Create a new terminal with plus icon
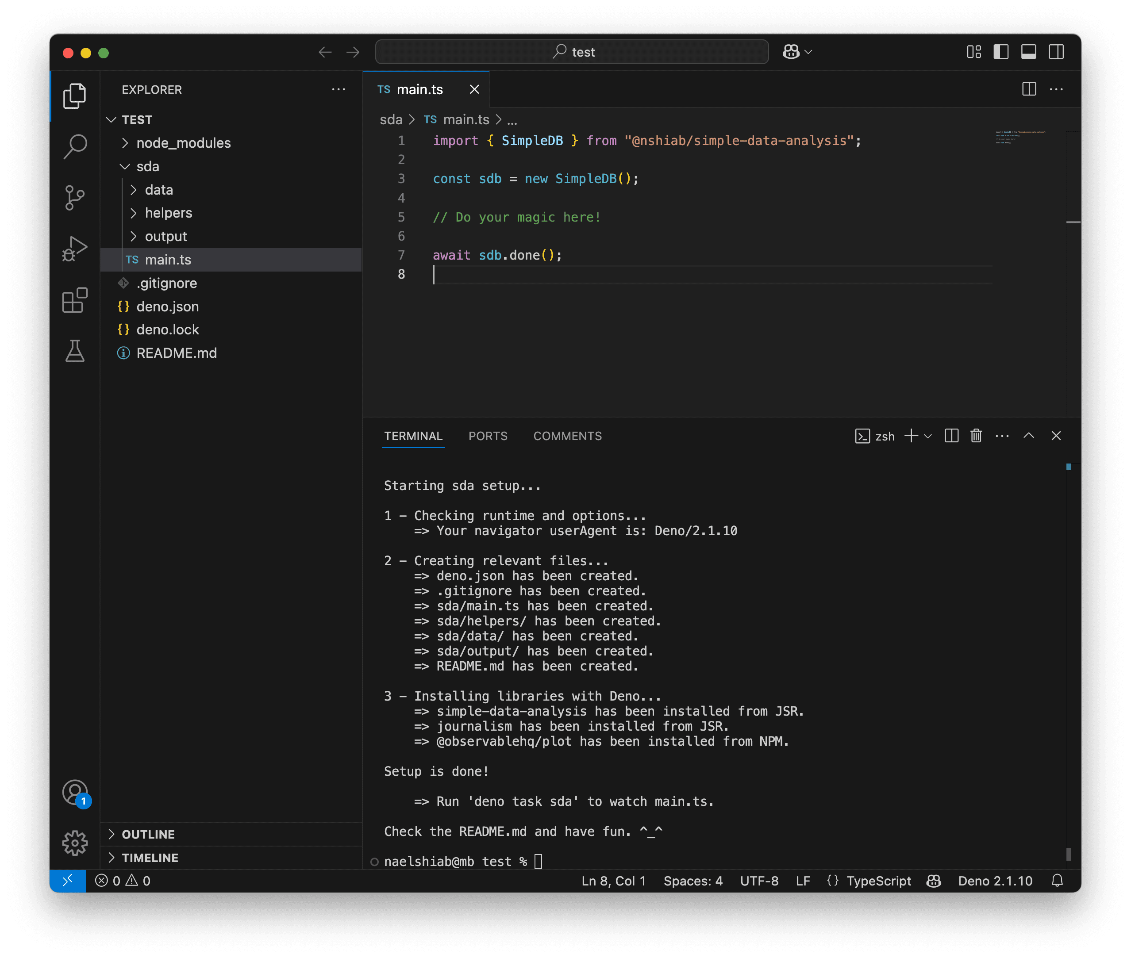 pyautogui.click(x=912, y=436)
